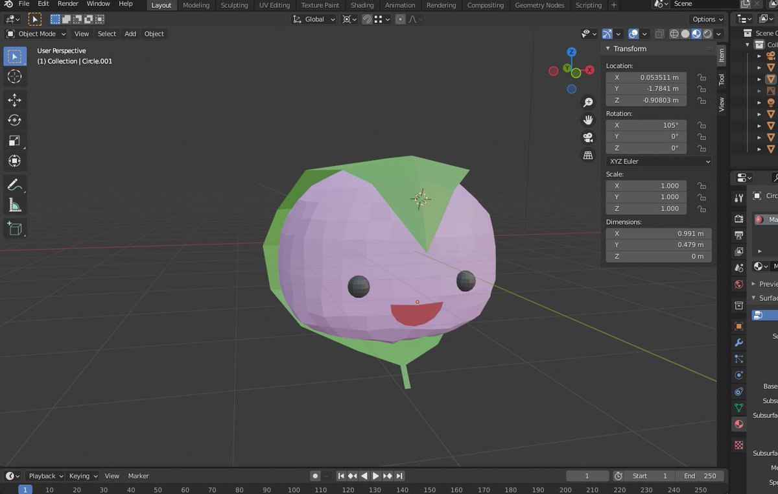The height and width of the screenshot is (494, 778).
Task: Open the Texture properties checker tab icon
Action: pos(738,445)
